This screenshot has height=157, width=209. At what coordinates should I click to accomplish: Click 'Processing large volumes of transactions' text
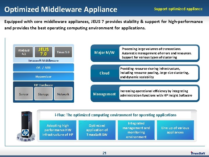(x=152, y=49)
